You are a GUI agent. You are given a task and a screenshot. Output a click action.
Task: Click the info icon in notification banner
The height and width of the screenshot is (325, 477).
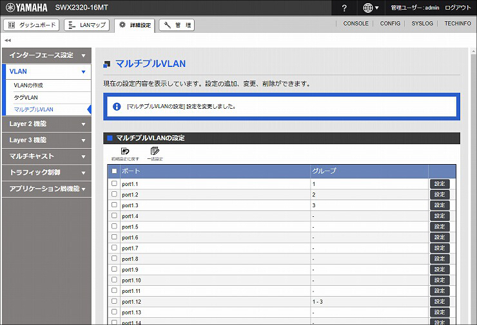coord(117,107)
